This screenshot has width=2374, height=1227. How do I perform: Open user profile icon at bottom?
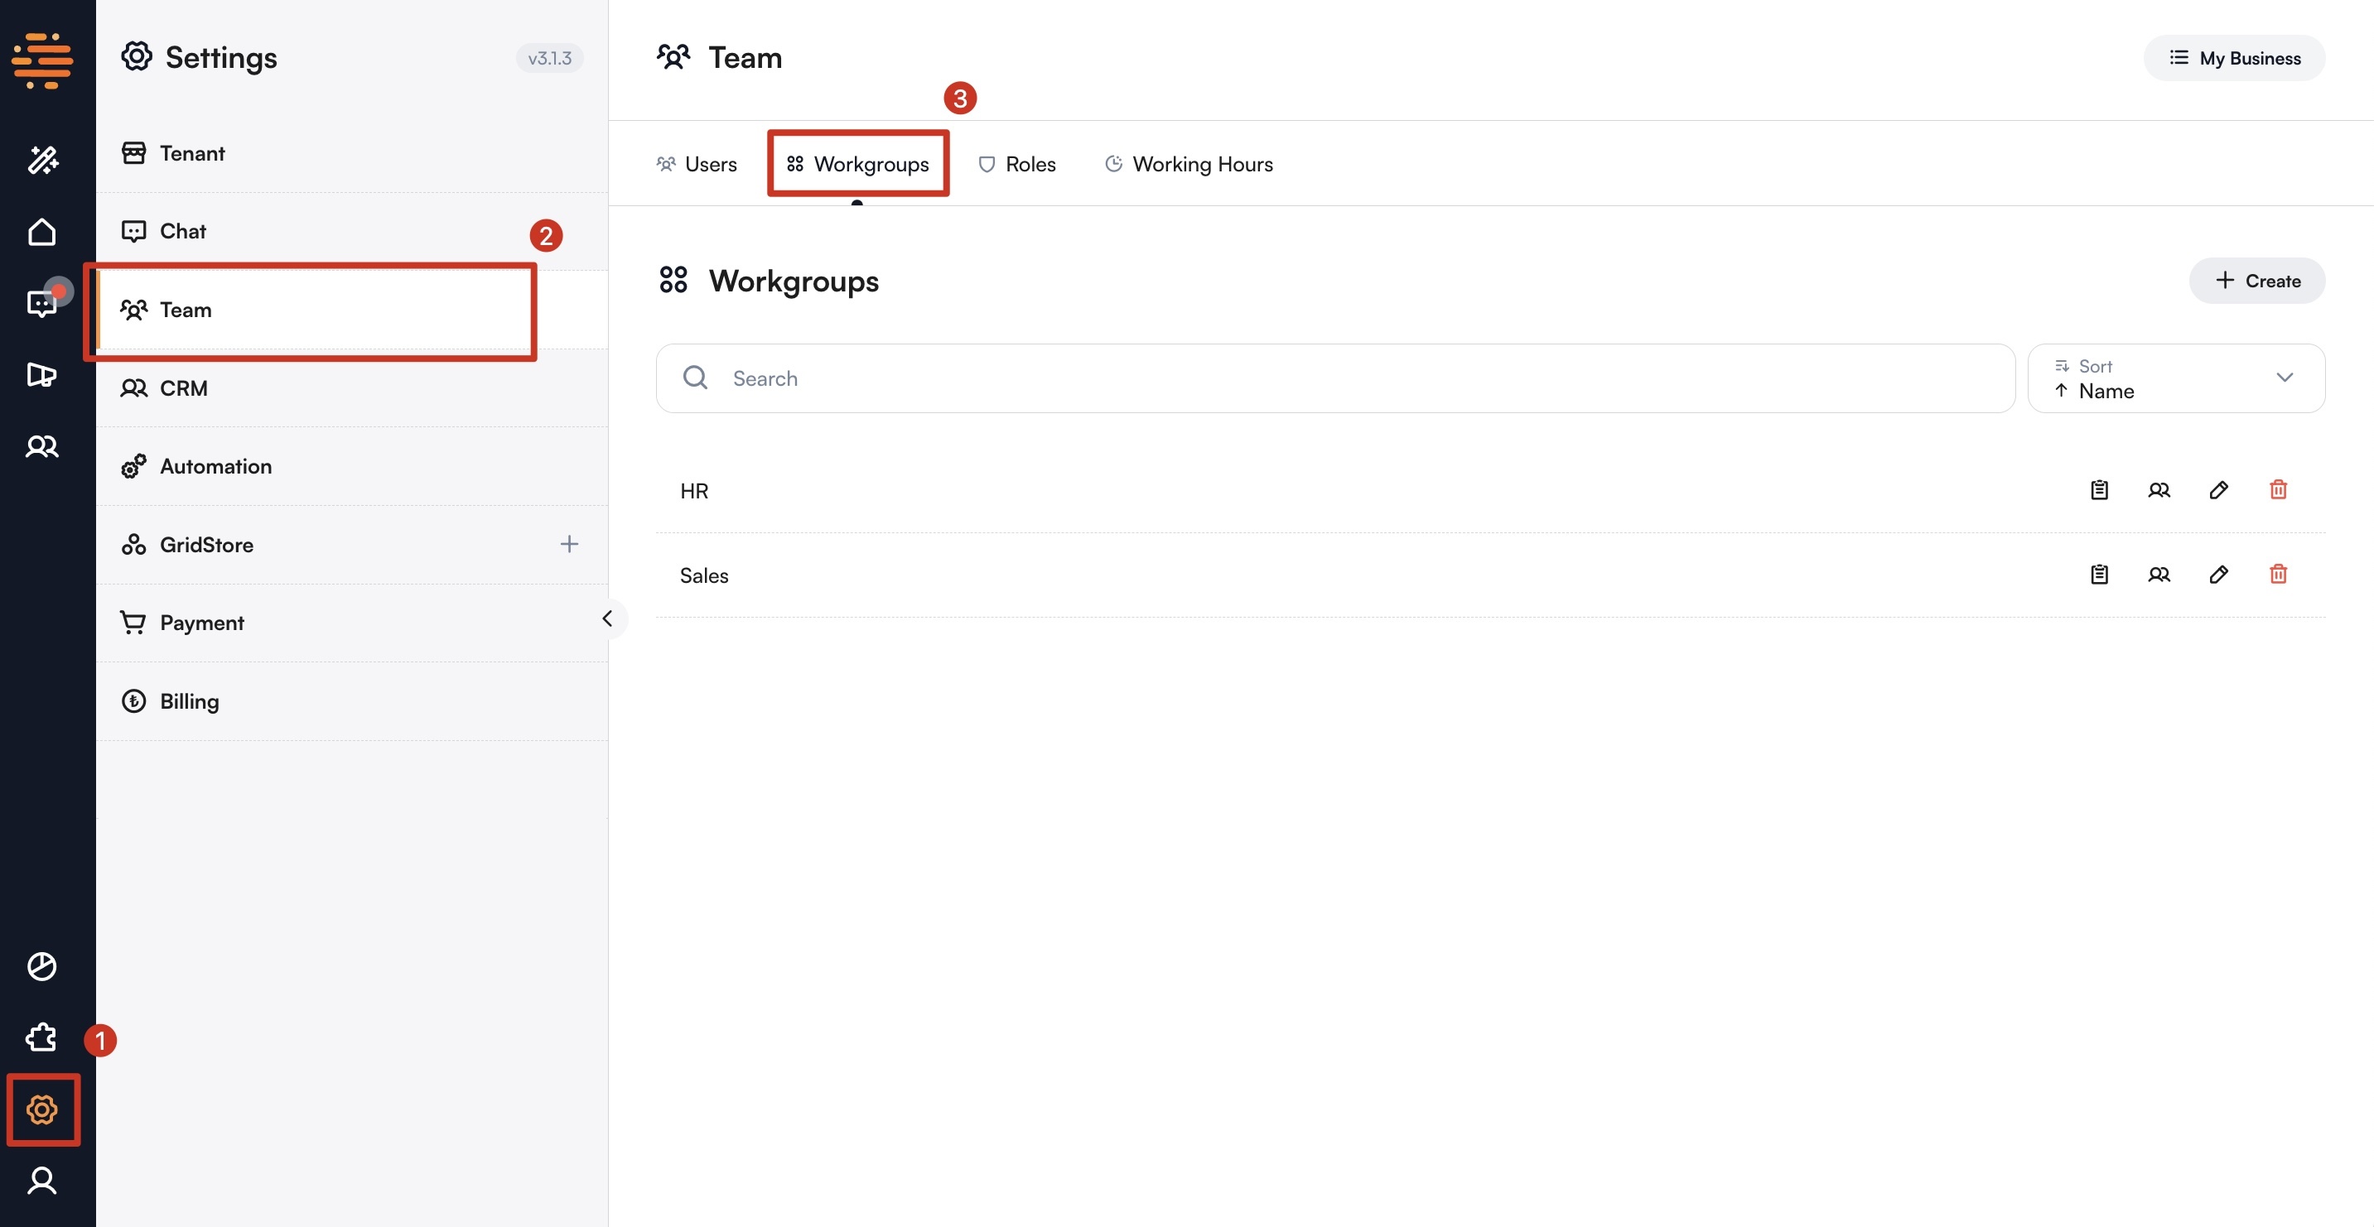(42, 1180)
